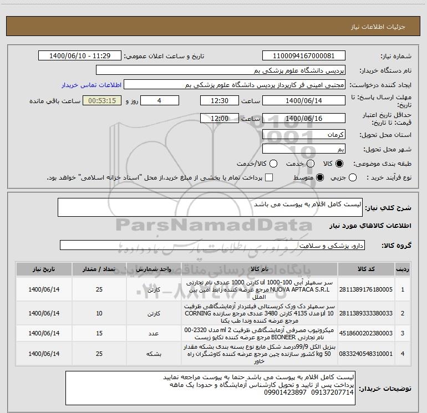
Task: Click item name بنزیل الکل 99/9 درصد
Action: (x=260, y=354)
